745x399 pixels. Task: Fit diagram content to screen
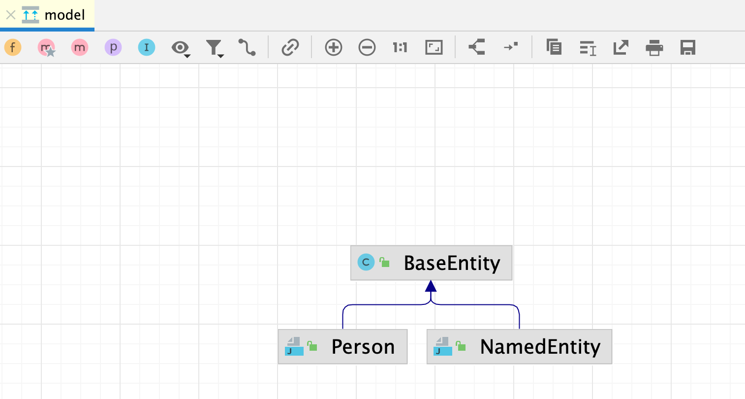[x=434, y=47]
